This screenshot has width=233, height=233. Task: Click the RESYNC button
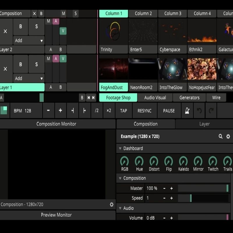[144, 111]
